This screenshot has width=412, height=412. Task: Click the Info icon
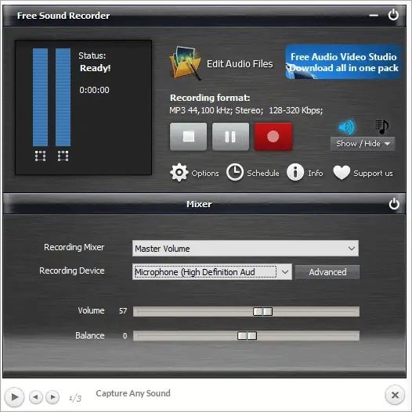tap(295, 172)
